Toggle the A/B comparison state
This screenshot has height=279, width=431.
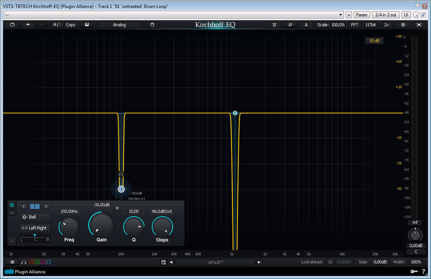(57, 25)
